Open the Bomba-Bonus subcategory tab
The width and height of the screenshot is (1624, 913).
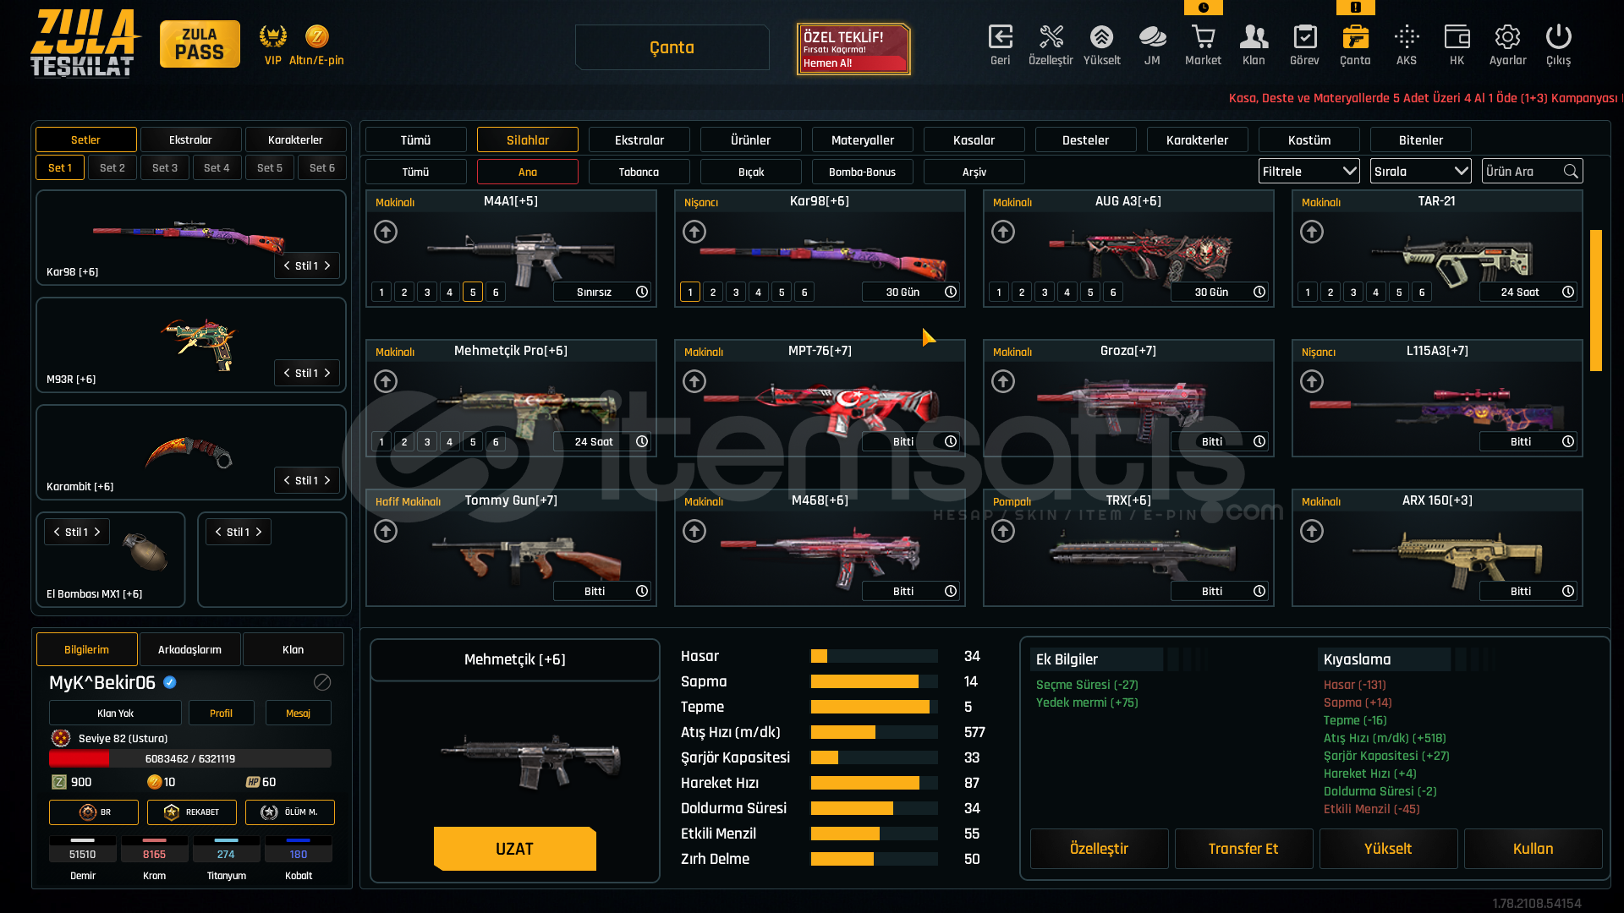pos(862,172)
